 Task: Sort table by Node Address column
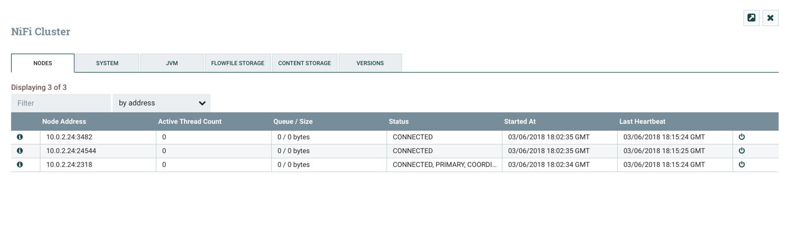64,121
